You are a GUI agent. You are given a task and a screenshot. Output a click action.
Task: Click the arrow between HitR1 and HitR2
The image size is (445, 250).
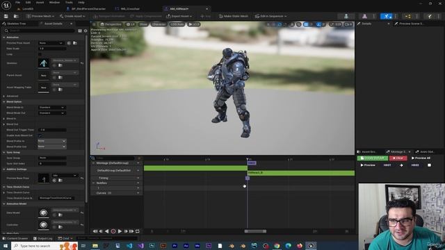(401, 165)
